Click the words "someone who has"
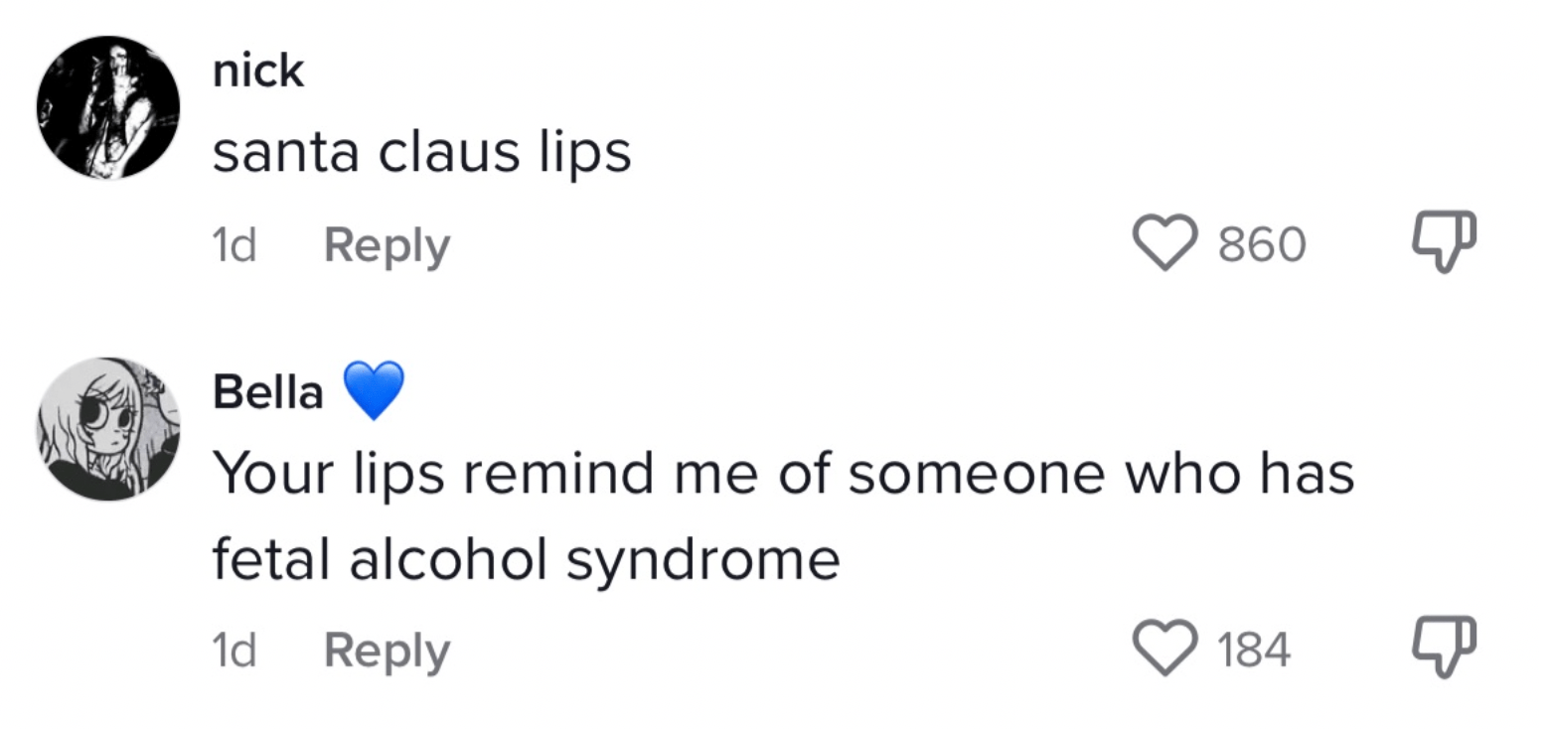The width and height of the screenshot is (1550, 729). pos(1100,474)
